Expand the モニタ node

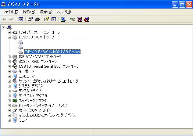pyautogui.click(x=9, y=120)
